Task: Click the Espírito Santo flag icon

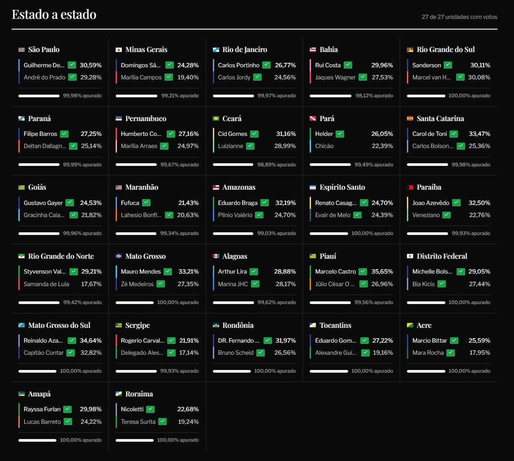Action: pos(313,187)
